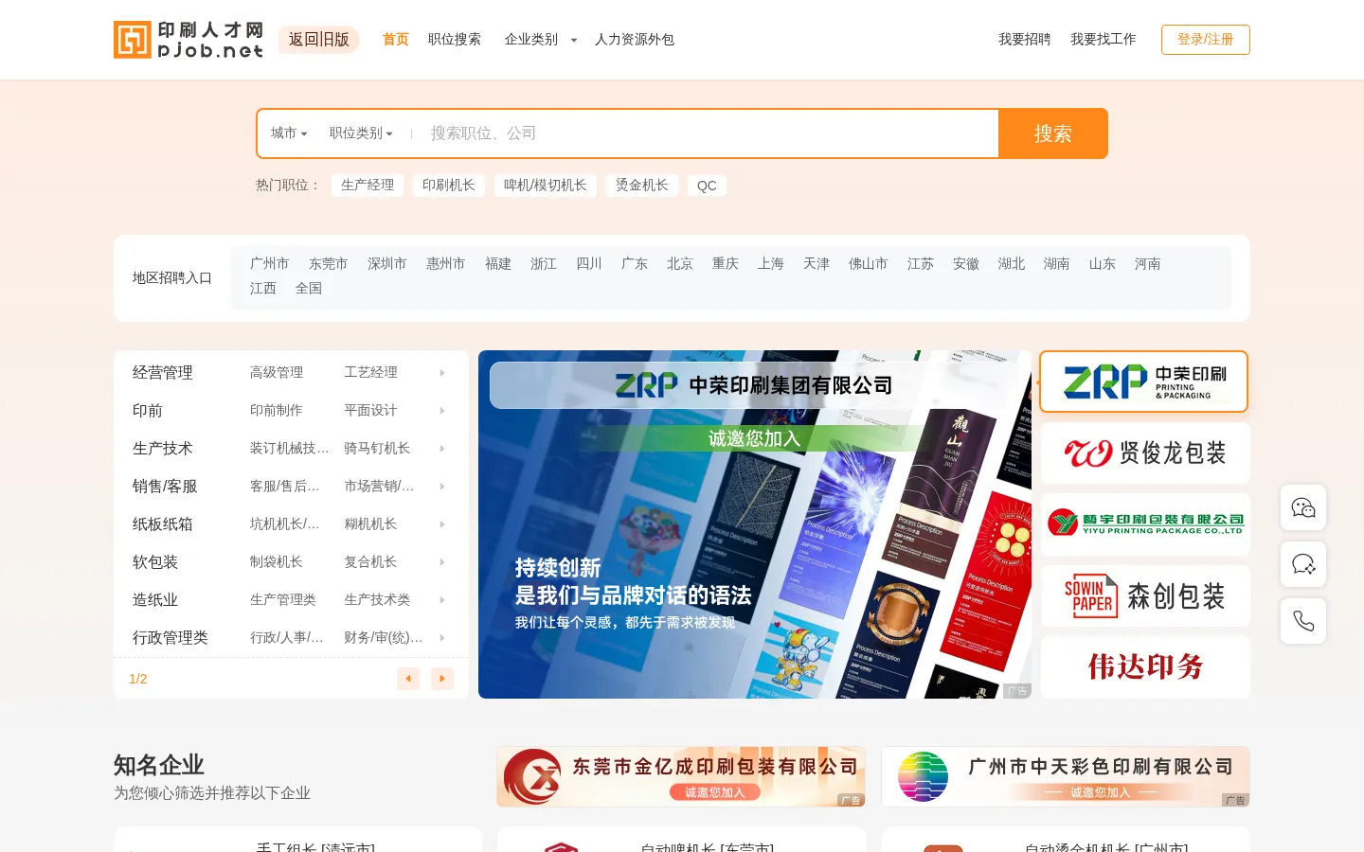
Task: Expand the 软包装 category row arrow
Action: tap(442, 562)
